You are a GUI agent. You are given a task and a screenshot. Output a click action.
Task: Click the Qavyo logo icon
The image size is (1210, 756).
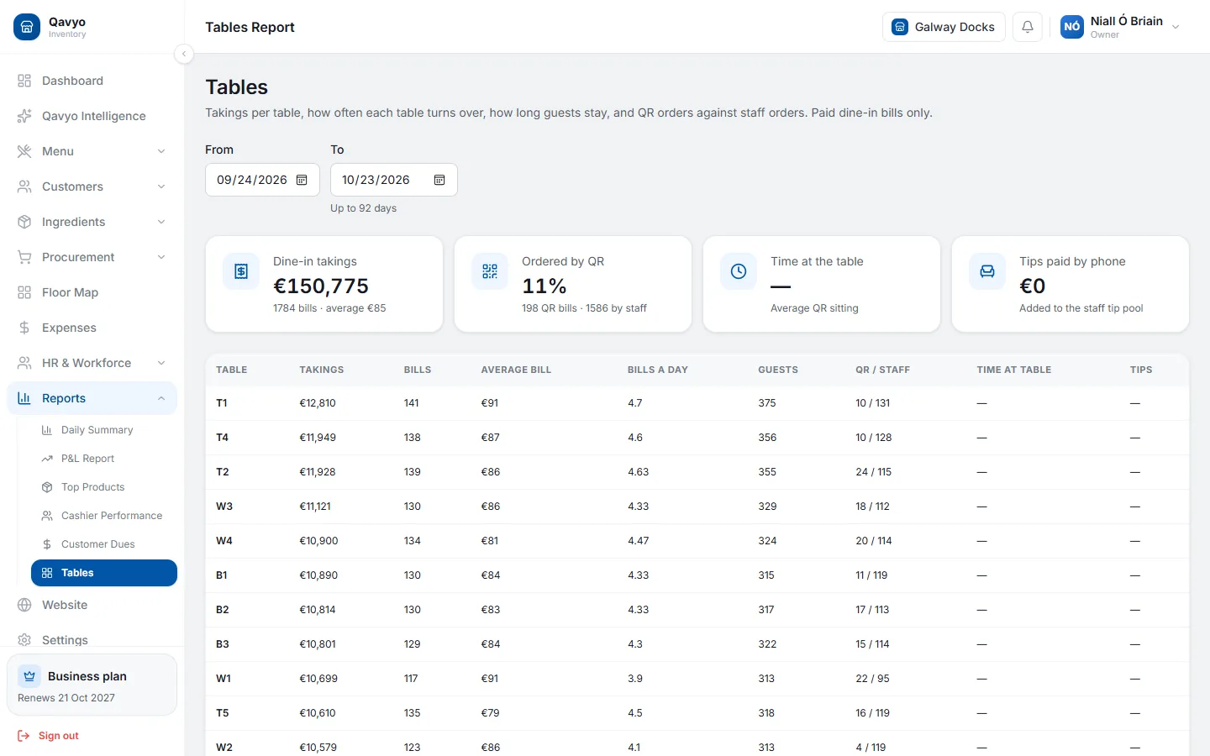[27, 27]
